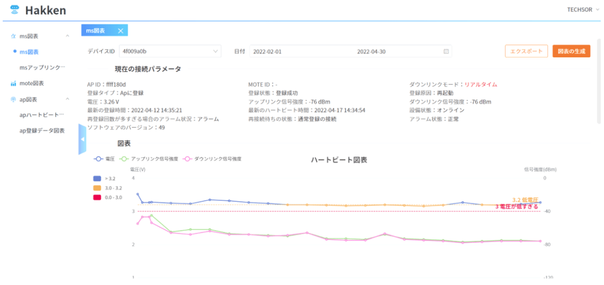Image resolution: width=604 pixels, height=285 pixels.
Task: Click the vertical page scrollbar
Action: tap(598, 81)
